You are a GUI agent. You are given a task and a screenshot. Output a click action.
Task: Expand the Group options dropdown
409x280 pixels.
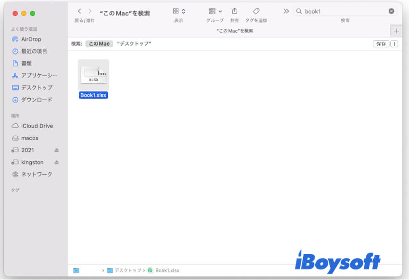(215, 11)
